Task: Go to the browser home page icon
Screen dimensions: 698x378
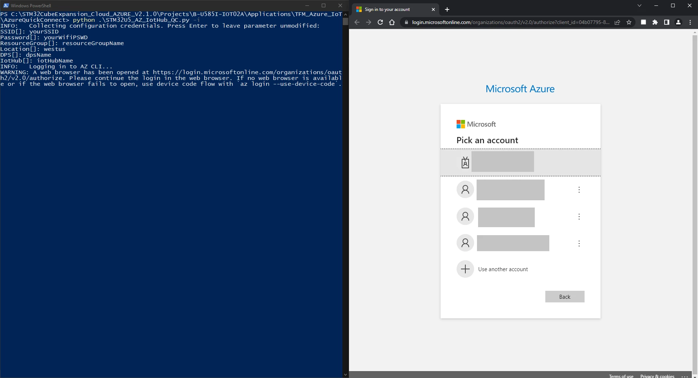Action: tap(392, 22)
